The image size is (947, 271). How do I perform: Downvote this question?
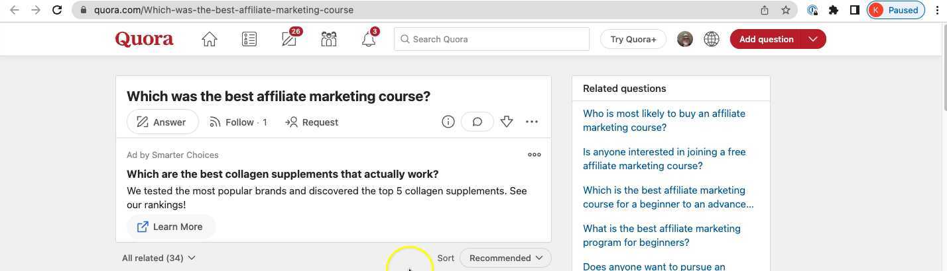507,122
